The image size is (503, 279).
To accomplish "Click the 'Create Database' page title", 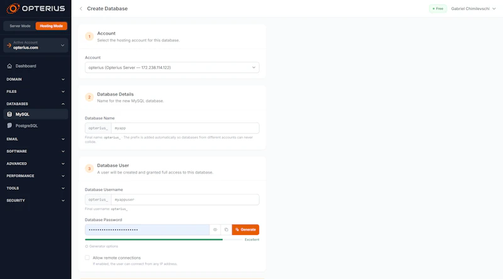I will click(108, 9).
